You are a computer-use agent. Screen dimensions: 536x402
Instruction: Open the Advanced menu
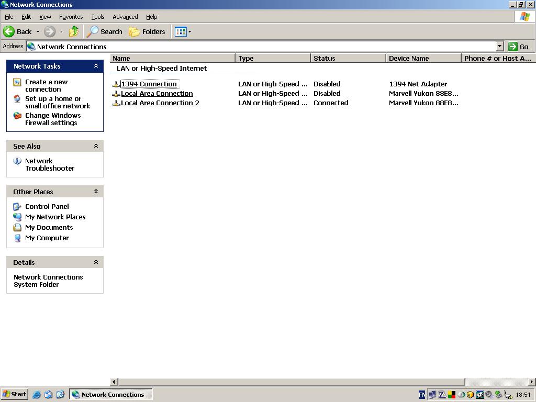click(125, 17)
